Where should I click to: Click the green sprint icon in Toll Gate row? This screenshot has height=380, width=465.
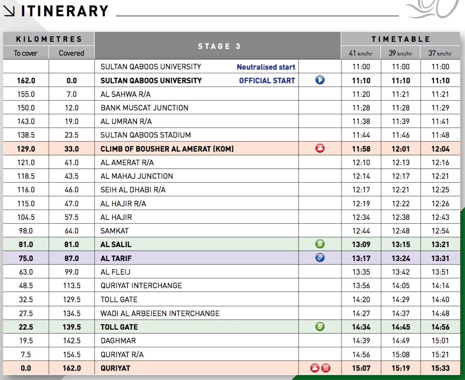(x=320, y=327)
